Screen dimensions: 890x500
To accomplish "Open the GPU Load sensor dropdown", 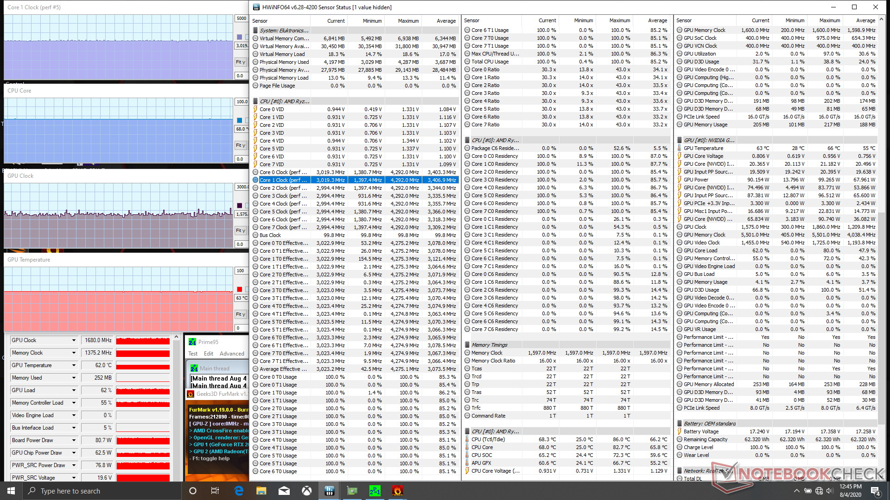I will point(74,390).
